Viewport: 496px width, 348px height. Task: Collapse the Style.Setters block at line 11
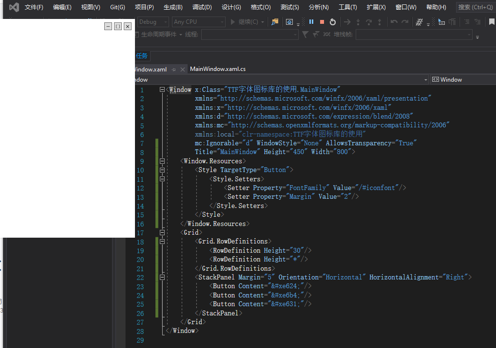point(162,179)
